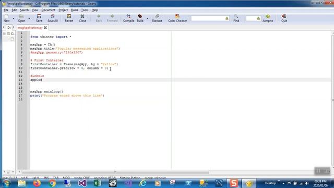Clear the line number field with broom icon
334x188 pixels.
[258, 18]
